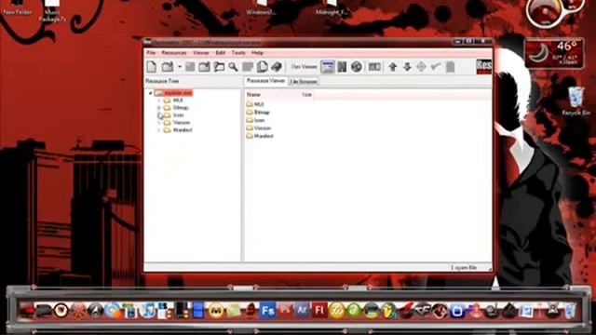Image resolution: width=596 pixels, height=335 pixels.
Task: Click the weather widget showing 46°
Action: pyautogui.click(x=554, y=54)
